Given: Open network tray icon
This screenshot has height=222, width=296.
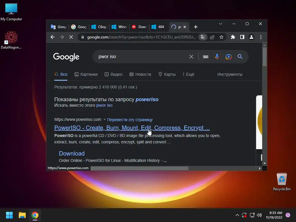Looking at the screenshot, I should tap(252, 215).
